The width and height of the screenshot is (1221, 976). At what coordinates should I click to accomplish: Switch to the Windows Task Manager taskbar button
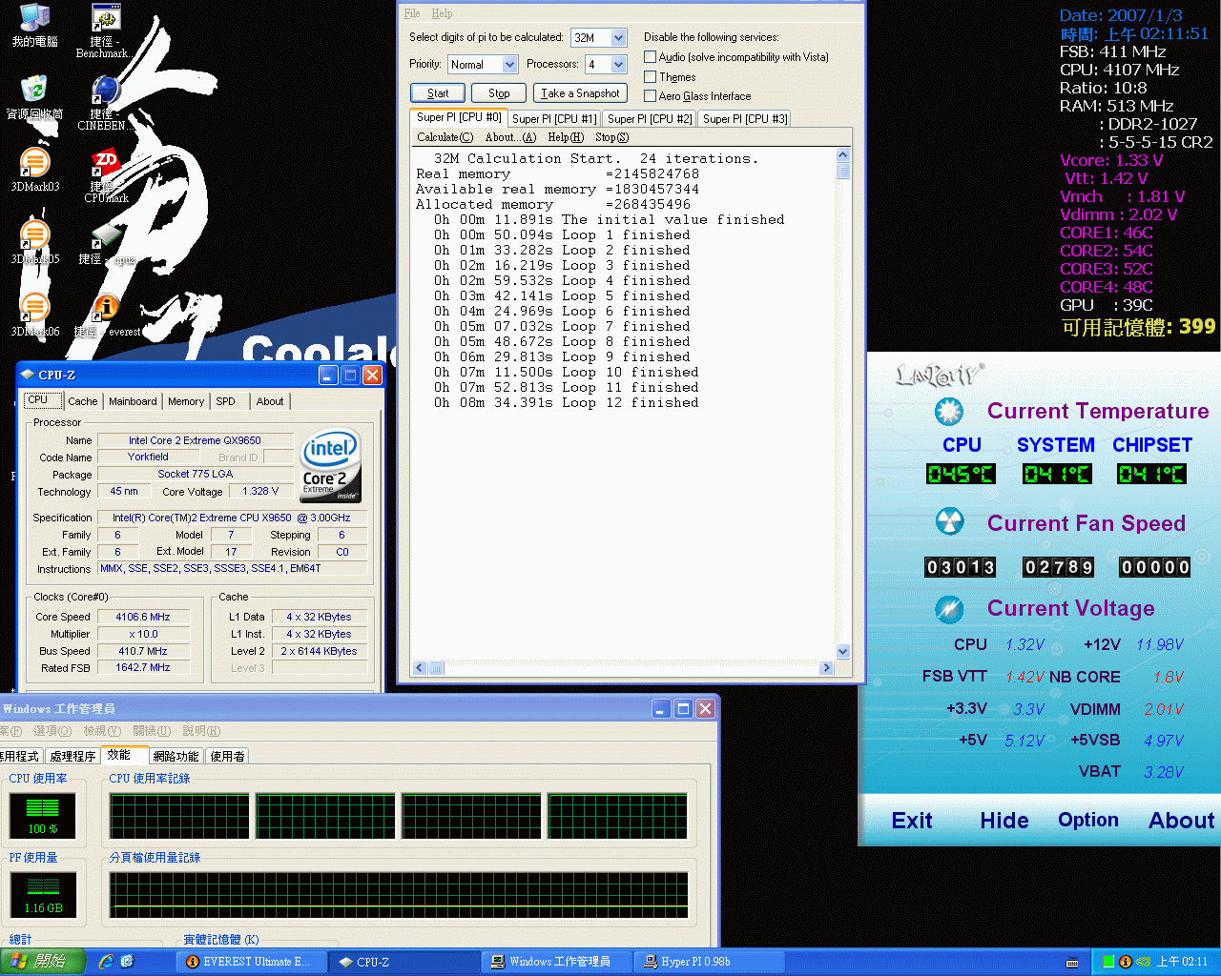[x=557, y=962]
